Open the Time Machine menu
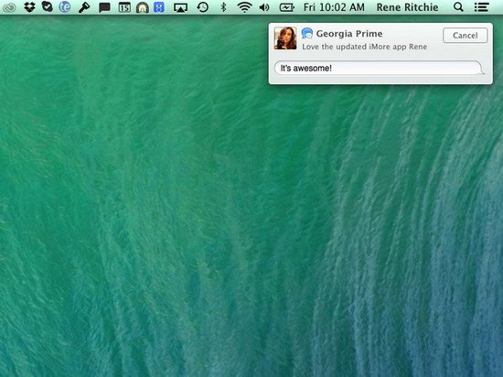Image resolution: width=503 pixels, height=377 pixels. point(203,6)
